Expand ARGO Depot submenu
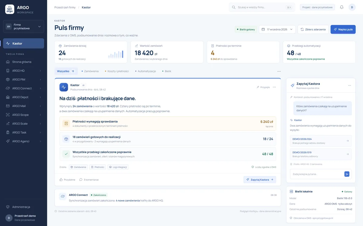The width and height of the screenshot is (363, 226). [40, 97]
